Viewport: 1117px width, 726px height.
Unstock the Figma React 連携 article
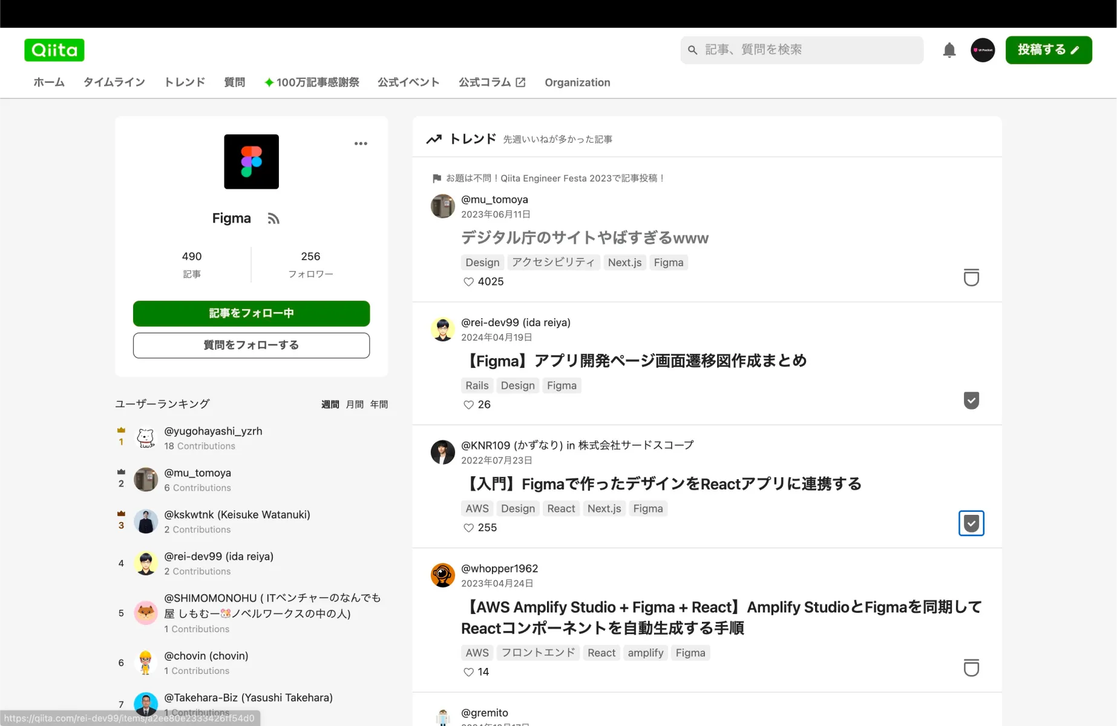tap(971, 523)
